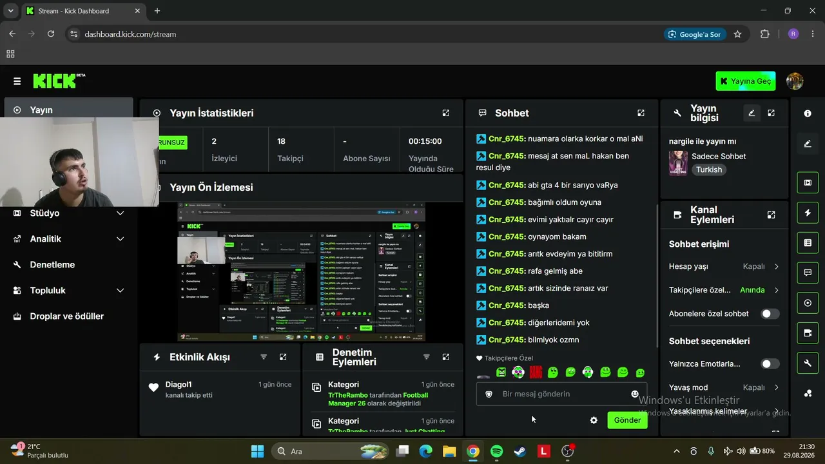Expand the Yayın İstatistikleri panel to fullscreen
825x464 pixels.
pyautogui.click(x=445, y=113)
